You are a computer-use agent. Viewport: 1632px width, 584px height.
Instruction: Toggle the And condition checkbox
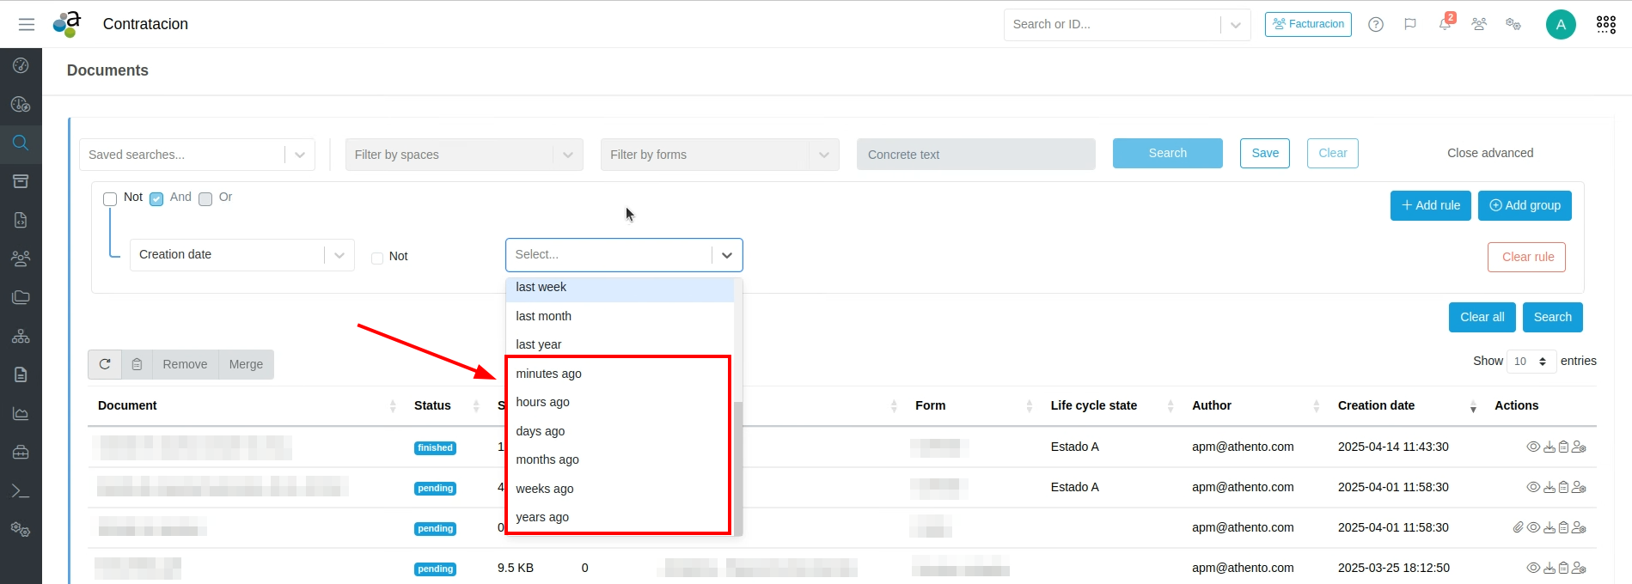[156, 199]
